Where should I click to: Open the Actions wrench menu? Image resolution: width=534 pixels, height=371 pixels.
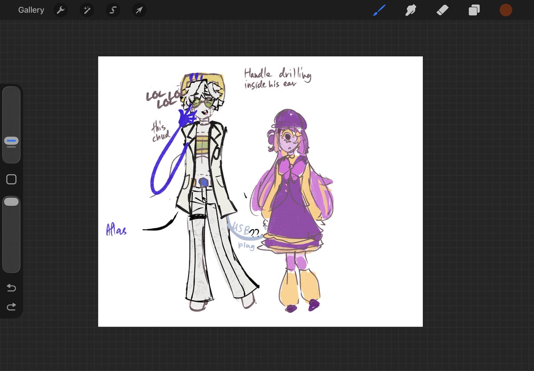coord(61,10)
